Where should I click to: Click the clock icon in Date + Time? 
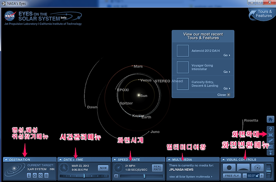(x=64, y=168)
